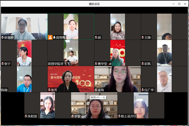Click muted mic icon beside 任广华
The height and width of the screenshot is (126, 189).
tap(143, 90)
